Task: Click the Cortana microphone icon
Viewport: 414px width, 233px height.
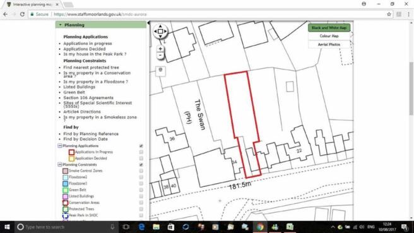Action: coord(112,227)
